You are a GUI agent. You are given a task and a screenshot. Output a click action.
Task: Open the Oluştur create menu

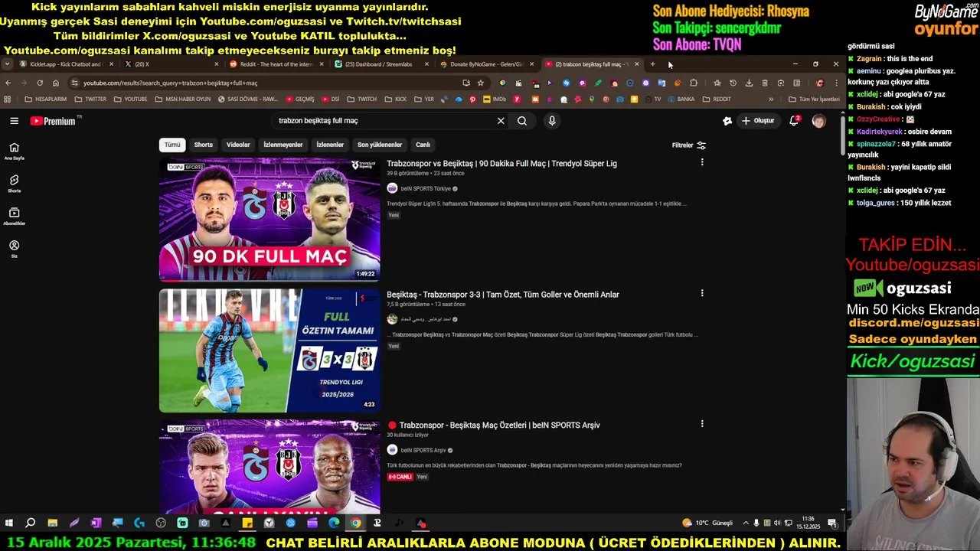pyautogui.click(x=757, y=121)
